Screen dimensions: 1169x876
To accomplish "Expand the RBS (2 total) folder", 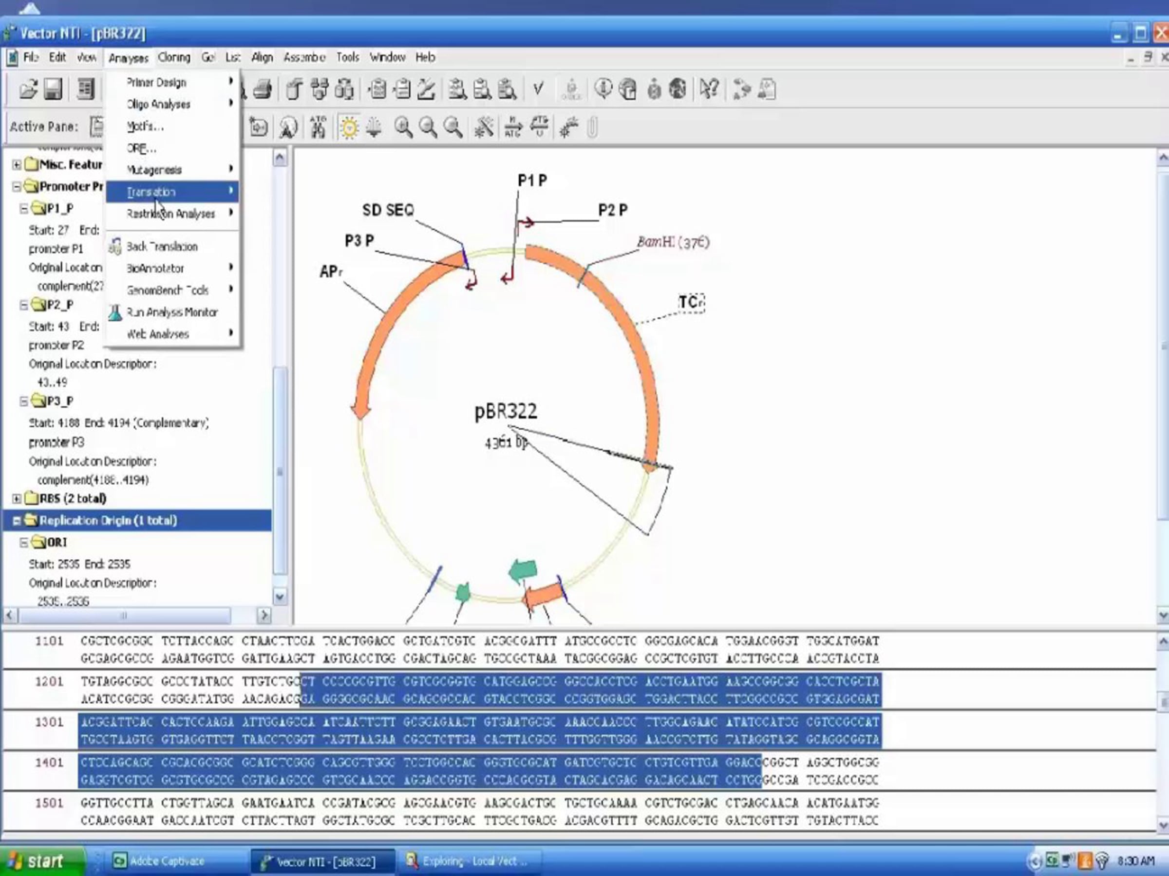I will pos(17,498).
